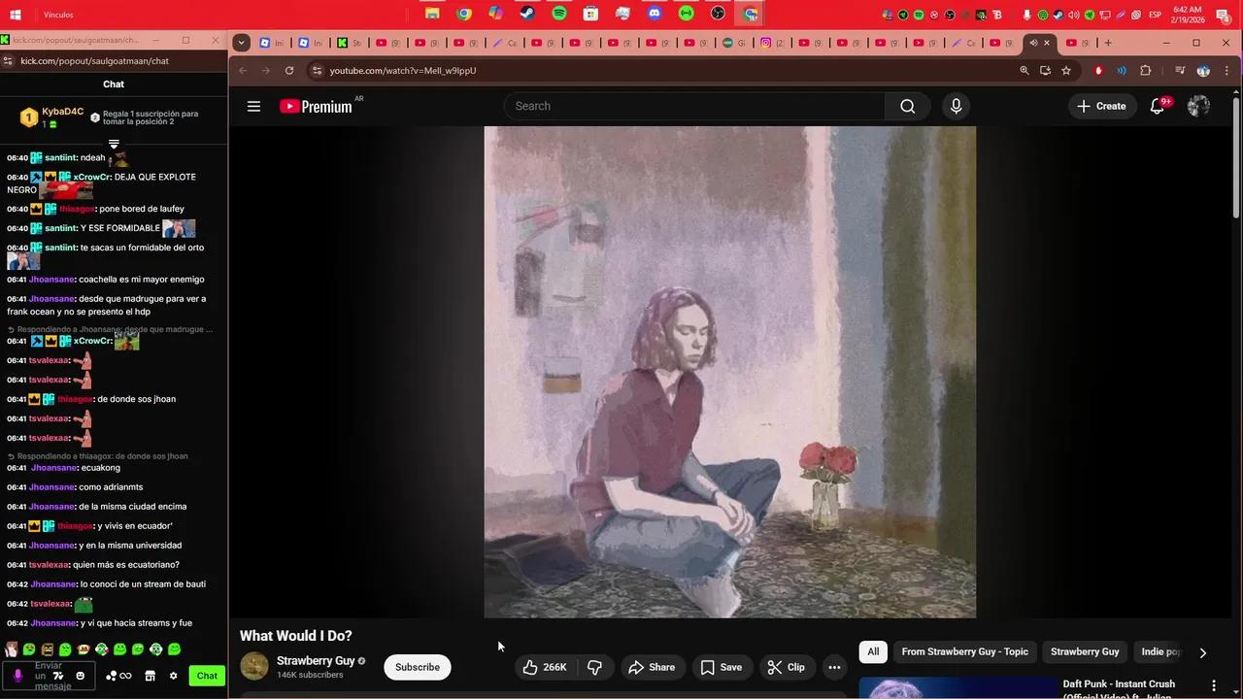
Task: Subscribe to the Strawberry Guy channel
Action: [x=417, y=667]
